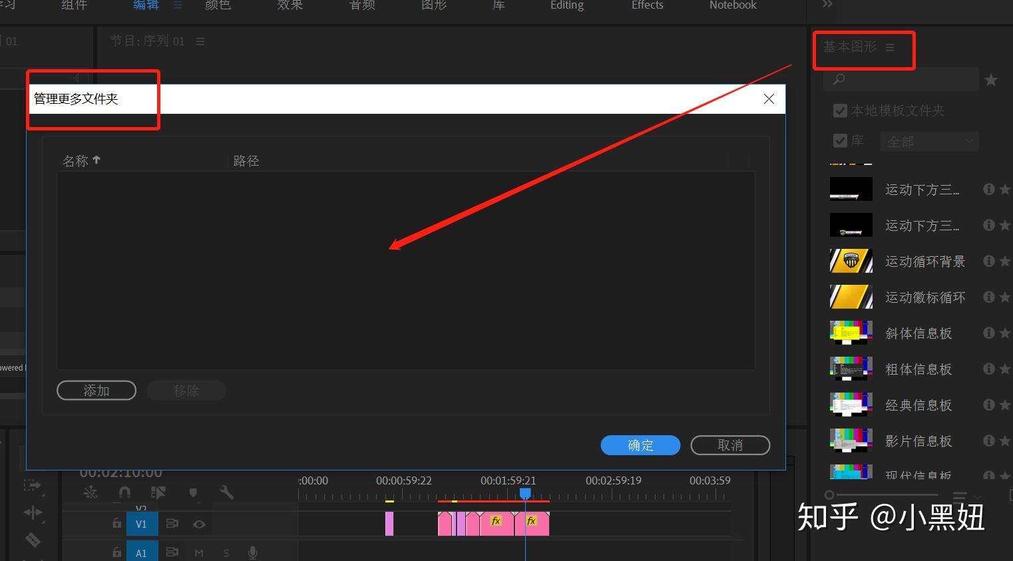Add a marker with the timeline marker icon
This screenshot has width=1013, height=561.
point(193,493)
